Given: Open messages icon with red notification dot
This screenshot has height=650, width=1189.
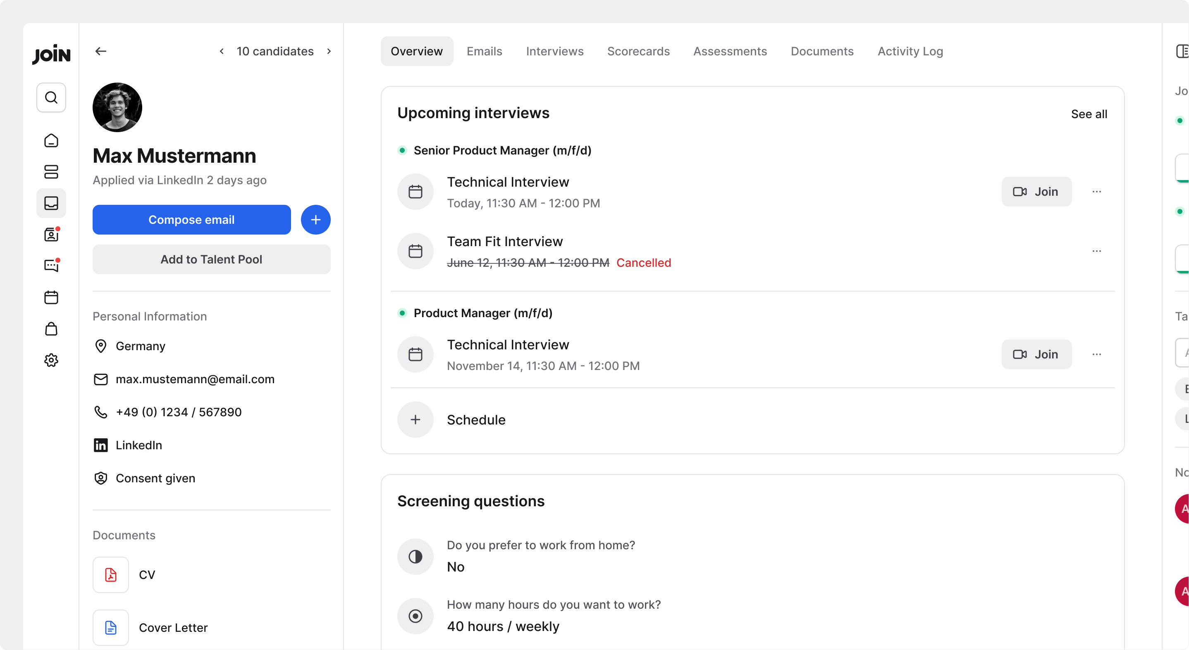Looking at the screenshot, I should (x=51, y=266).
